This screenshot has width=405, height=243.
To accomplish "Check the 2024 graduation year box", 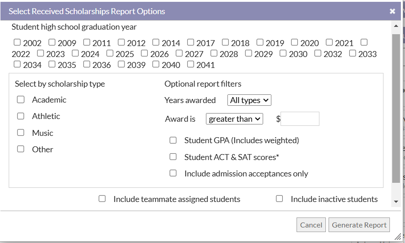I will pos(75,53).
